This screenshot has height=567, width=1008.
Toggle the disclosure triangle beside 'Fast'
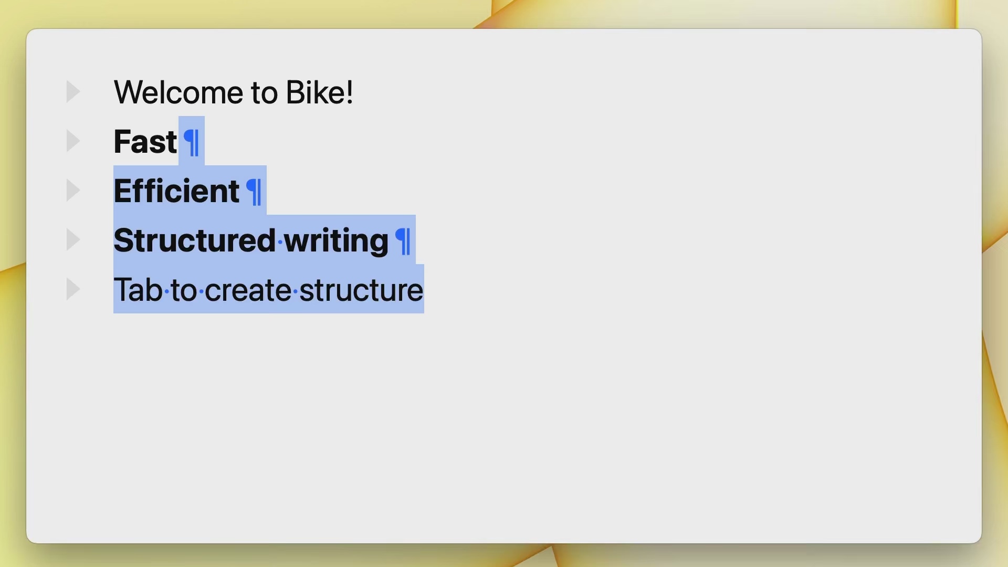pyautogui.click(x=73, y=141)
